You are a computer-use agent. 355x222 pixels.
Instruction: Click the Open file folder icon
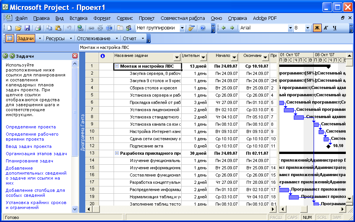18,28
